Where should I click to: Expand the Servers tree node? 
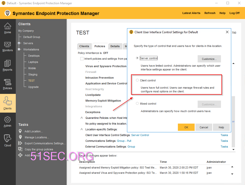[19, 43]
